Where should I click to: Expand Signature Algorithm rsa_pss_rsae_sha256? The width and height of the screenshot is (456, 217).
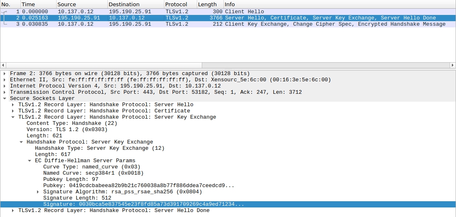[38, 192]
